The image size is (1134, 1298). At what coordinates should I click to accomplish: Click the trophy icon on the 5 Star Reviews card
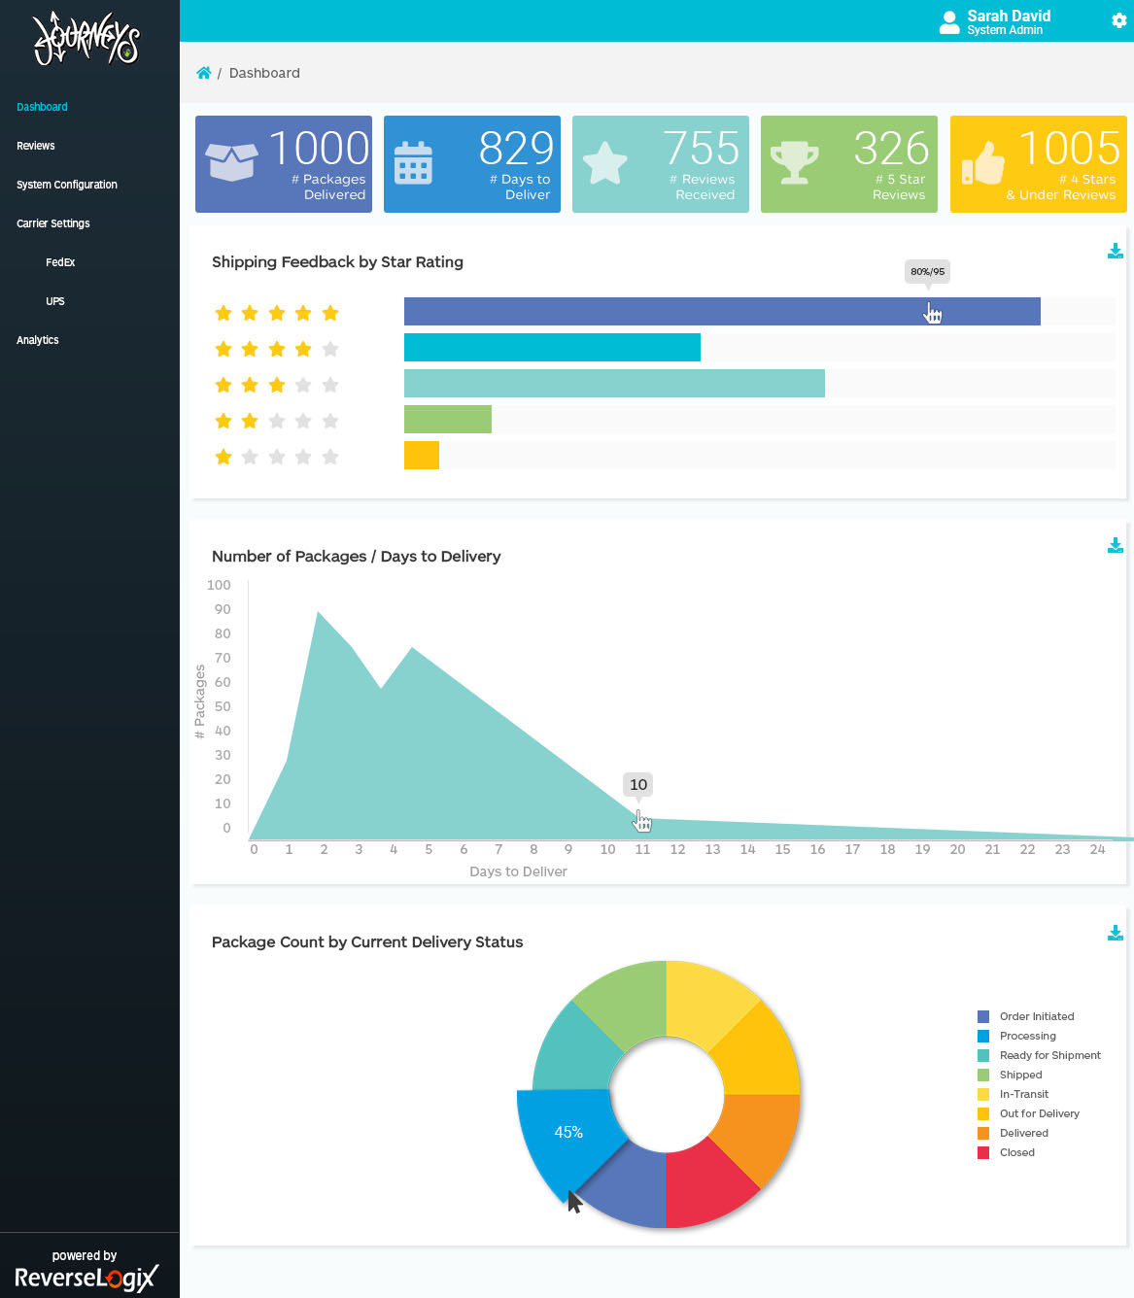click(x=796, y=163)
